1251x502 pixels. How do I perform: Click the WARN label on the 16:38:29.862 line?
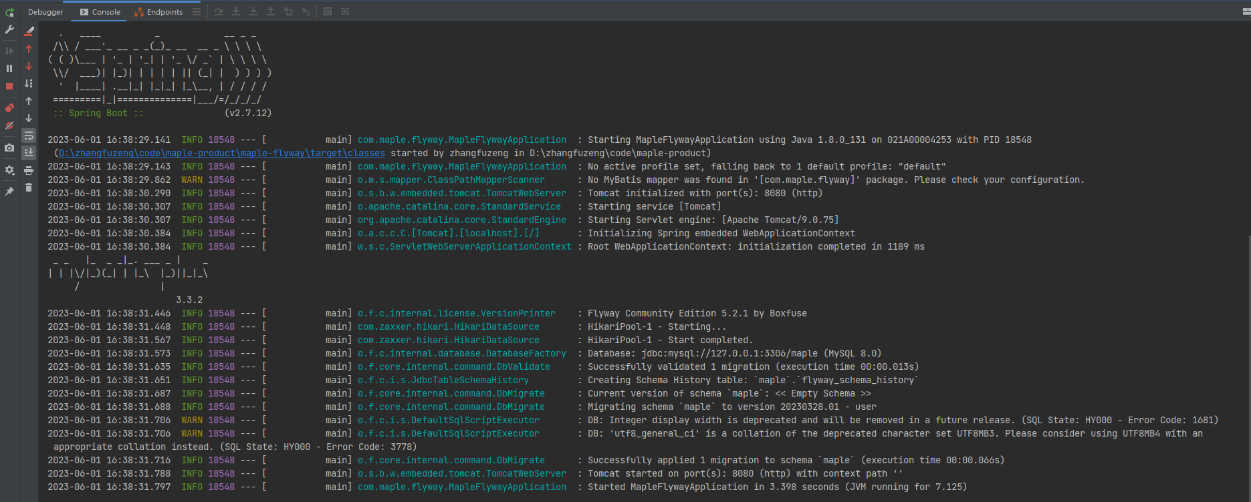pyautogui.click(x=192, y=180)
